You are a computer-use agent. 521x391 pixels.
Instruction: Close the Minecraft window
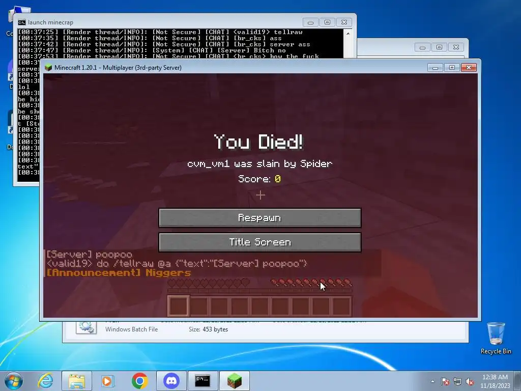(469, 68)
